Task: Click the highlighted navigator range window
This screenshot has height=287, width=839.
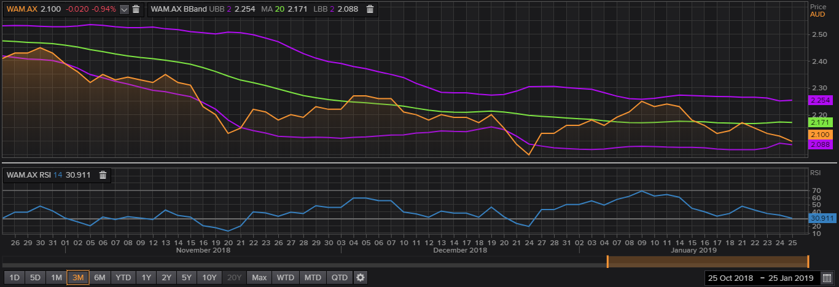Action: [x=708, y=261]
